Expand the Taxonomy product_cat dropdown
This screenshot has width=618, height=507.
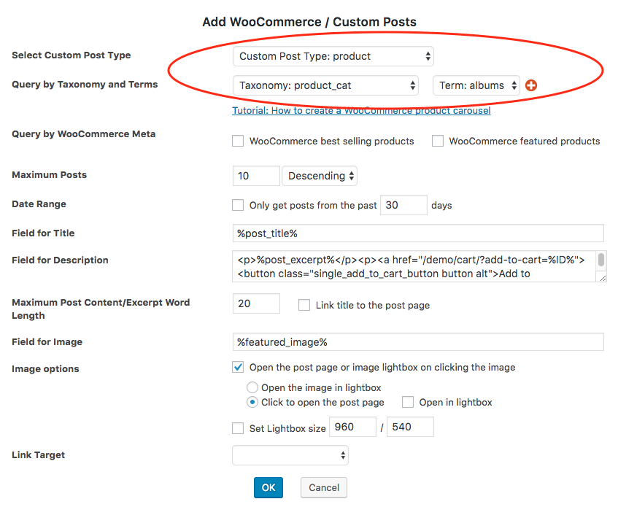tap(325, 85)
